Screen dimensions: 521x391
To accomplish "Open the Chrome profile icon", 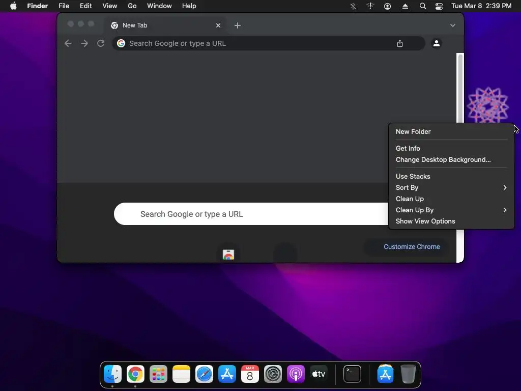I will pos(436,43).
